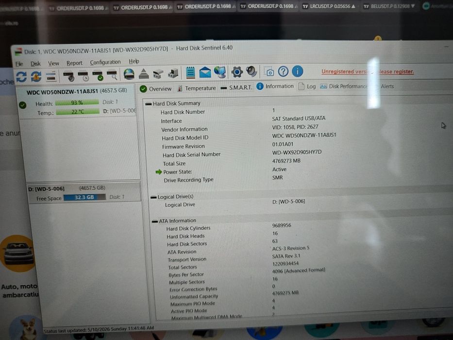Click the Interface value SAT Standard USB/ATA

pos(299,118)
